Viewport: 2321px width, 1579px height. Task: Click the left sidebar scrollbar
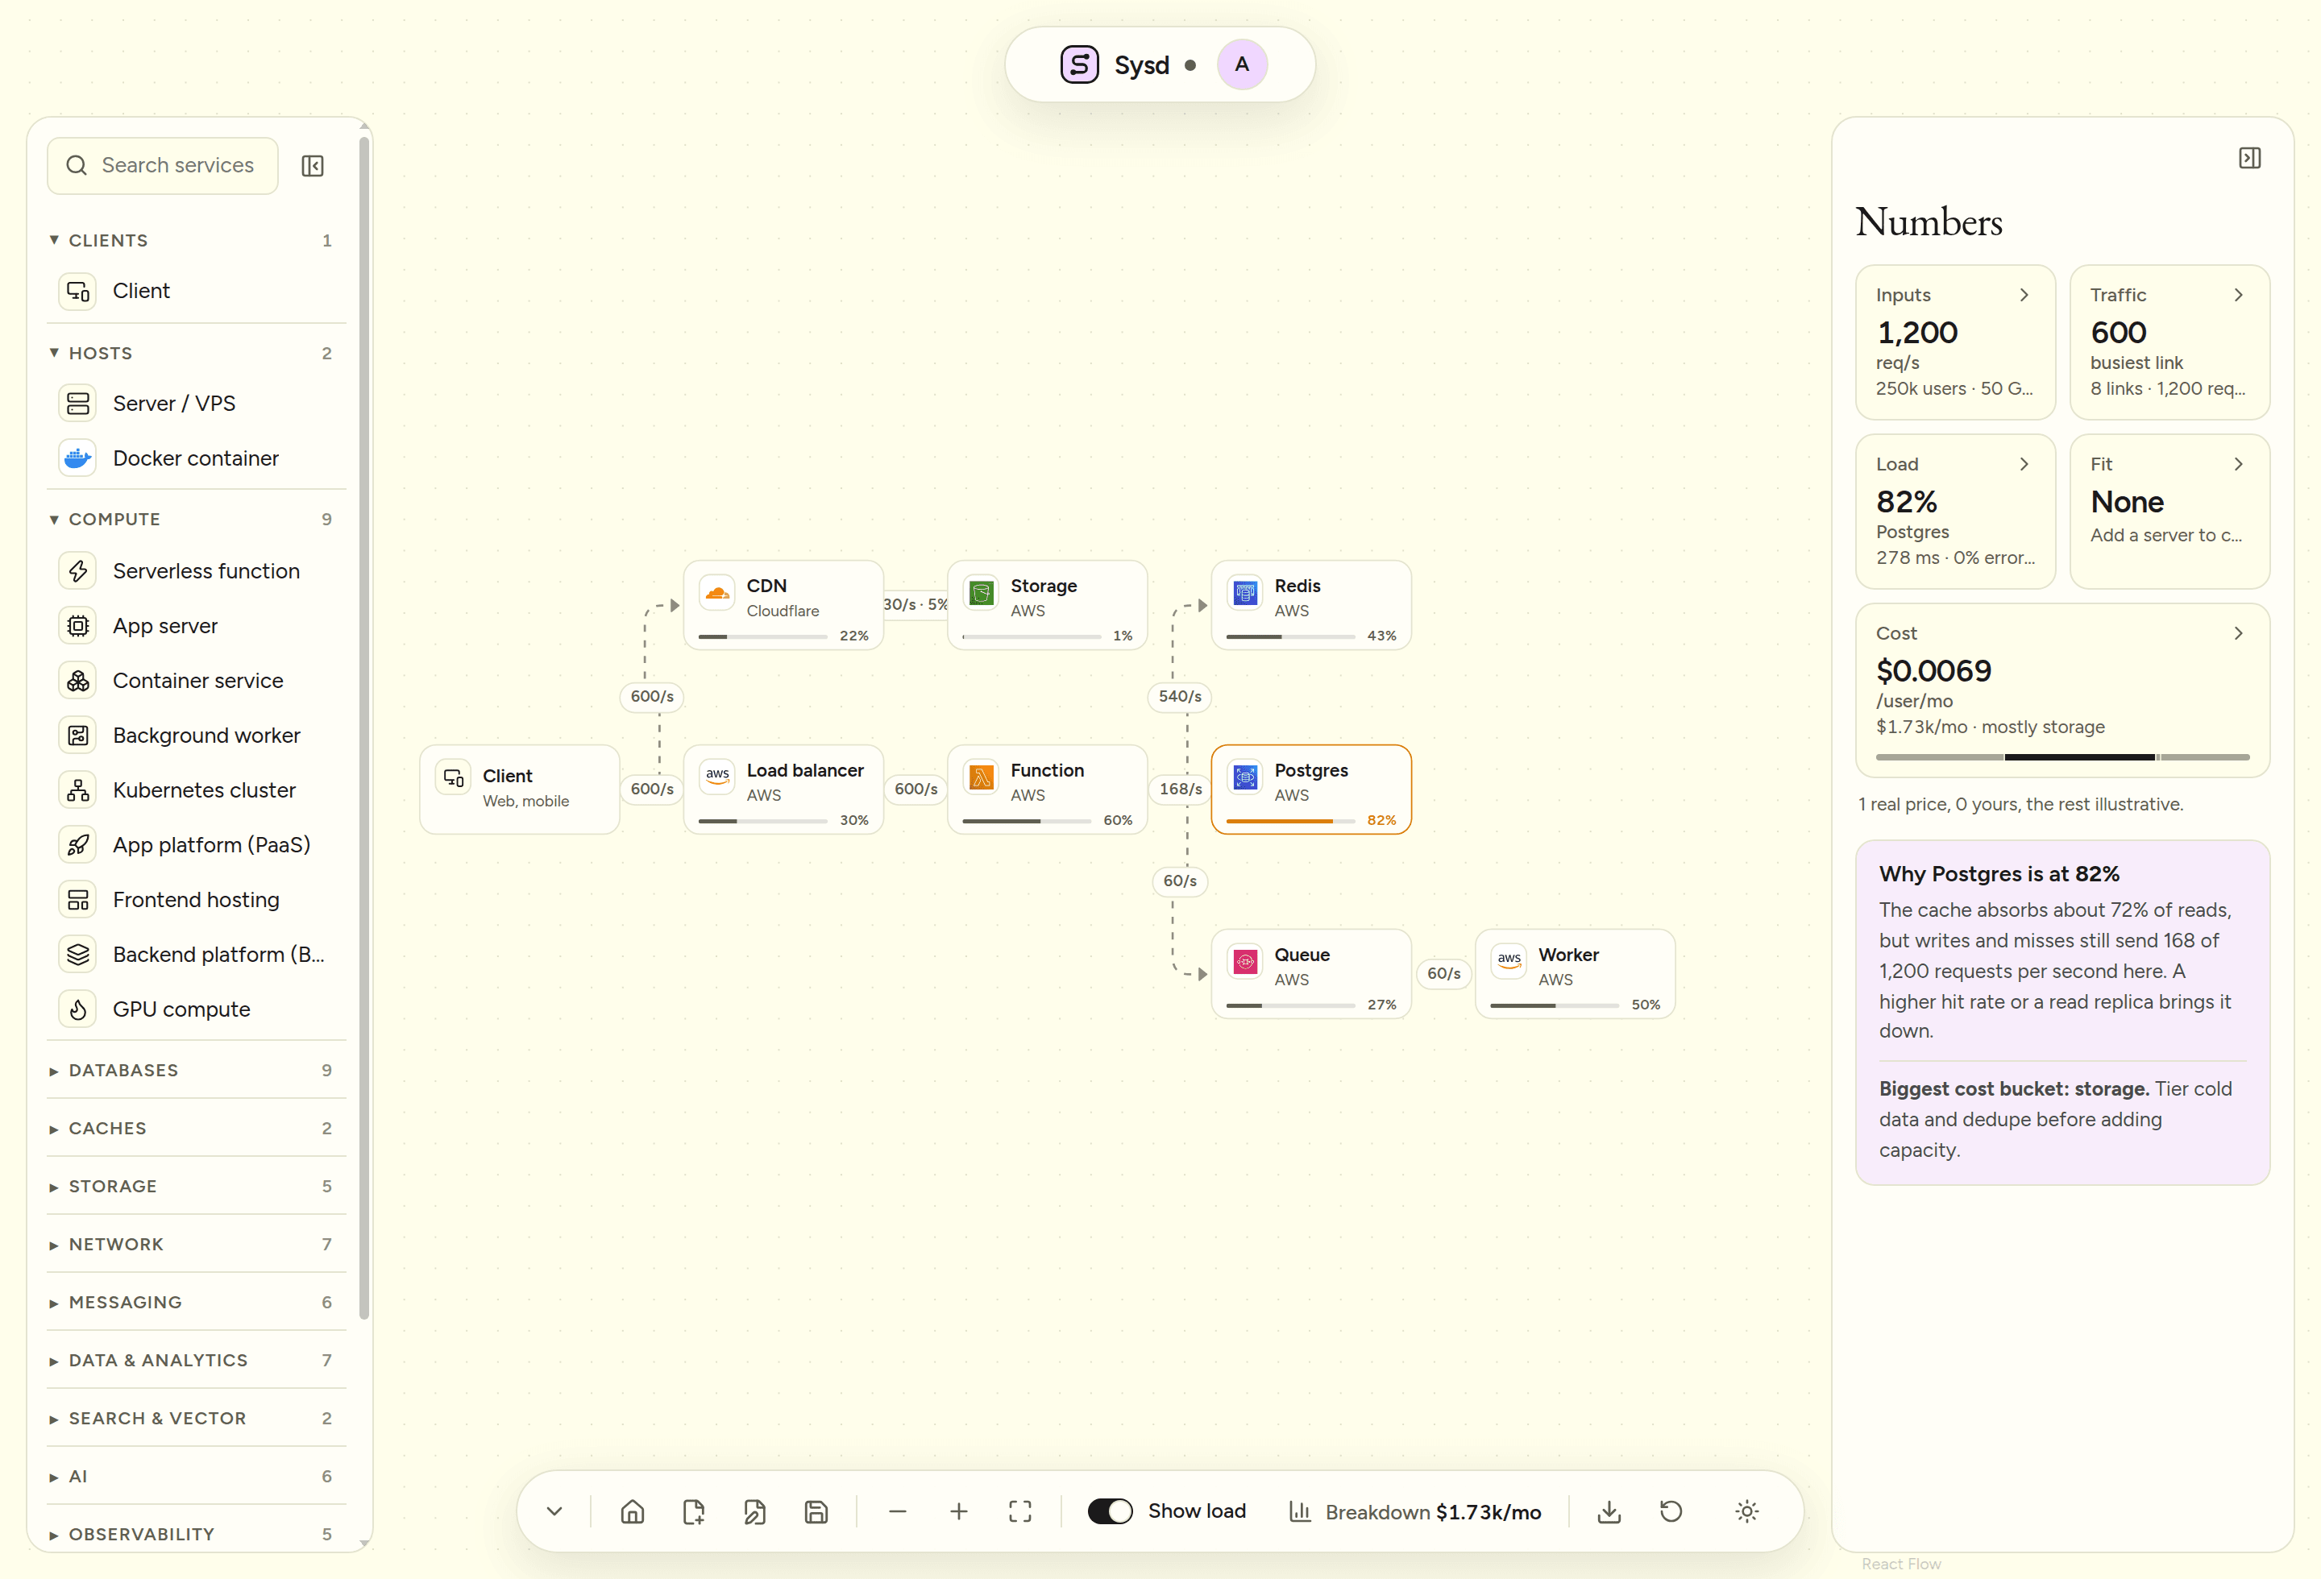[364, 728]
